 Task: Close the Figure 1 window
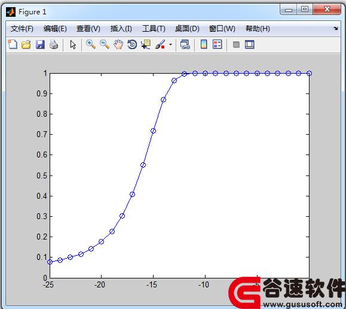(327, 10)
